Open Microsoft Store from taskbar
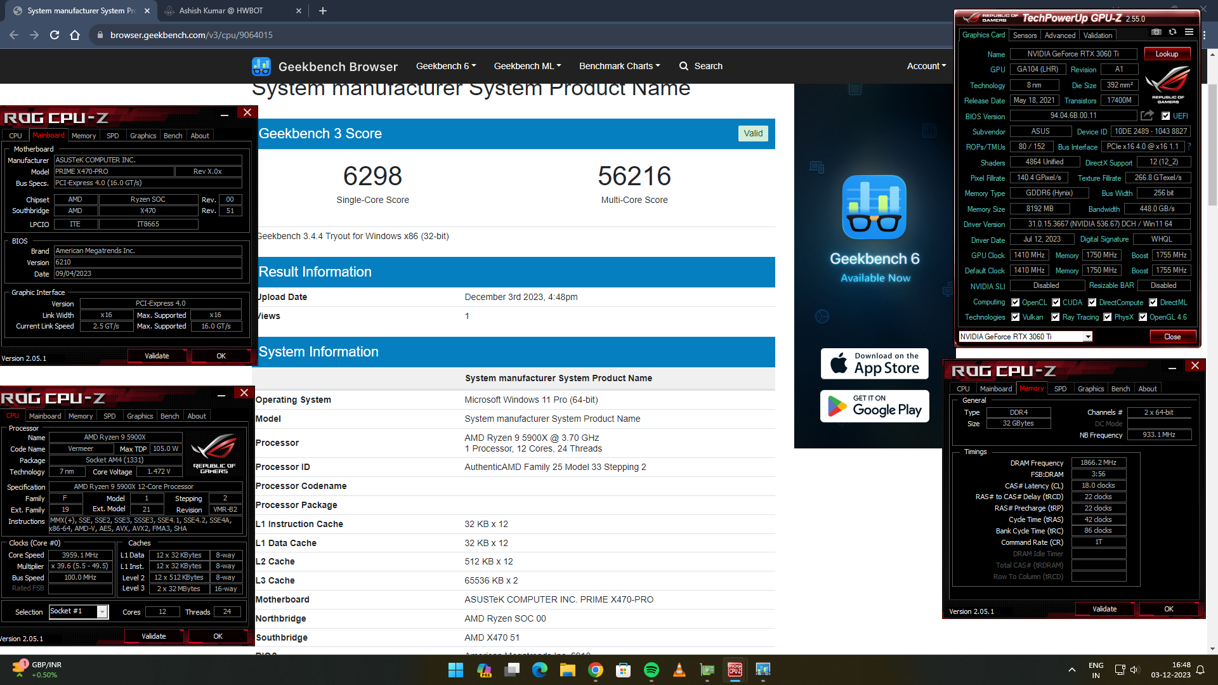 click(624, 670)
